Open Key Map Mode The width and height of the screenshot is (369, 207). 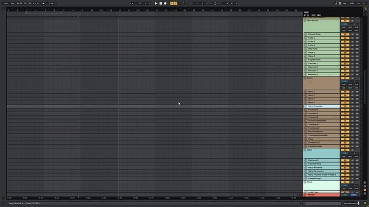(345, 3)
